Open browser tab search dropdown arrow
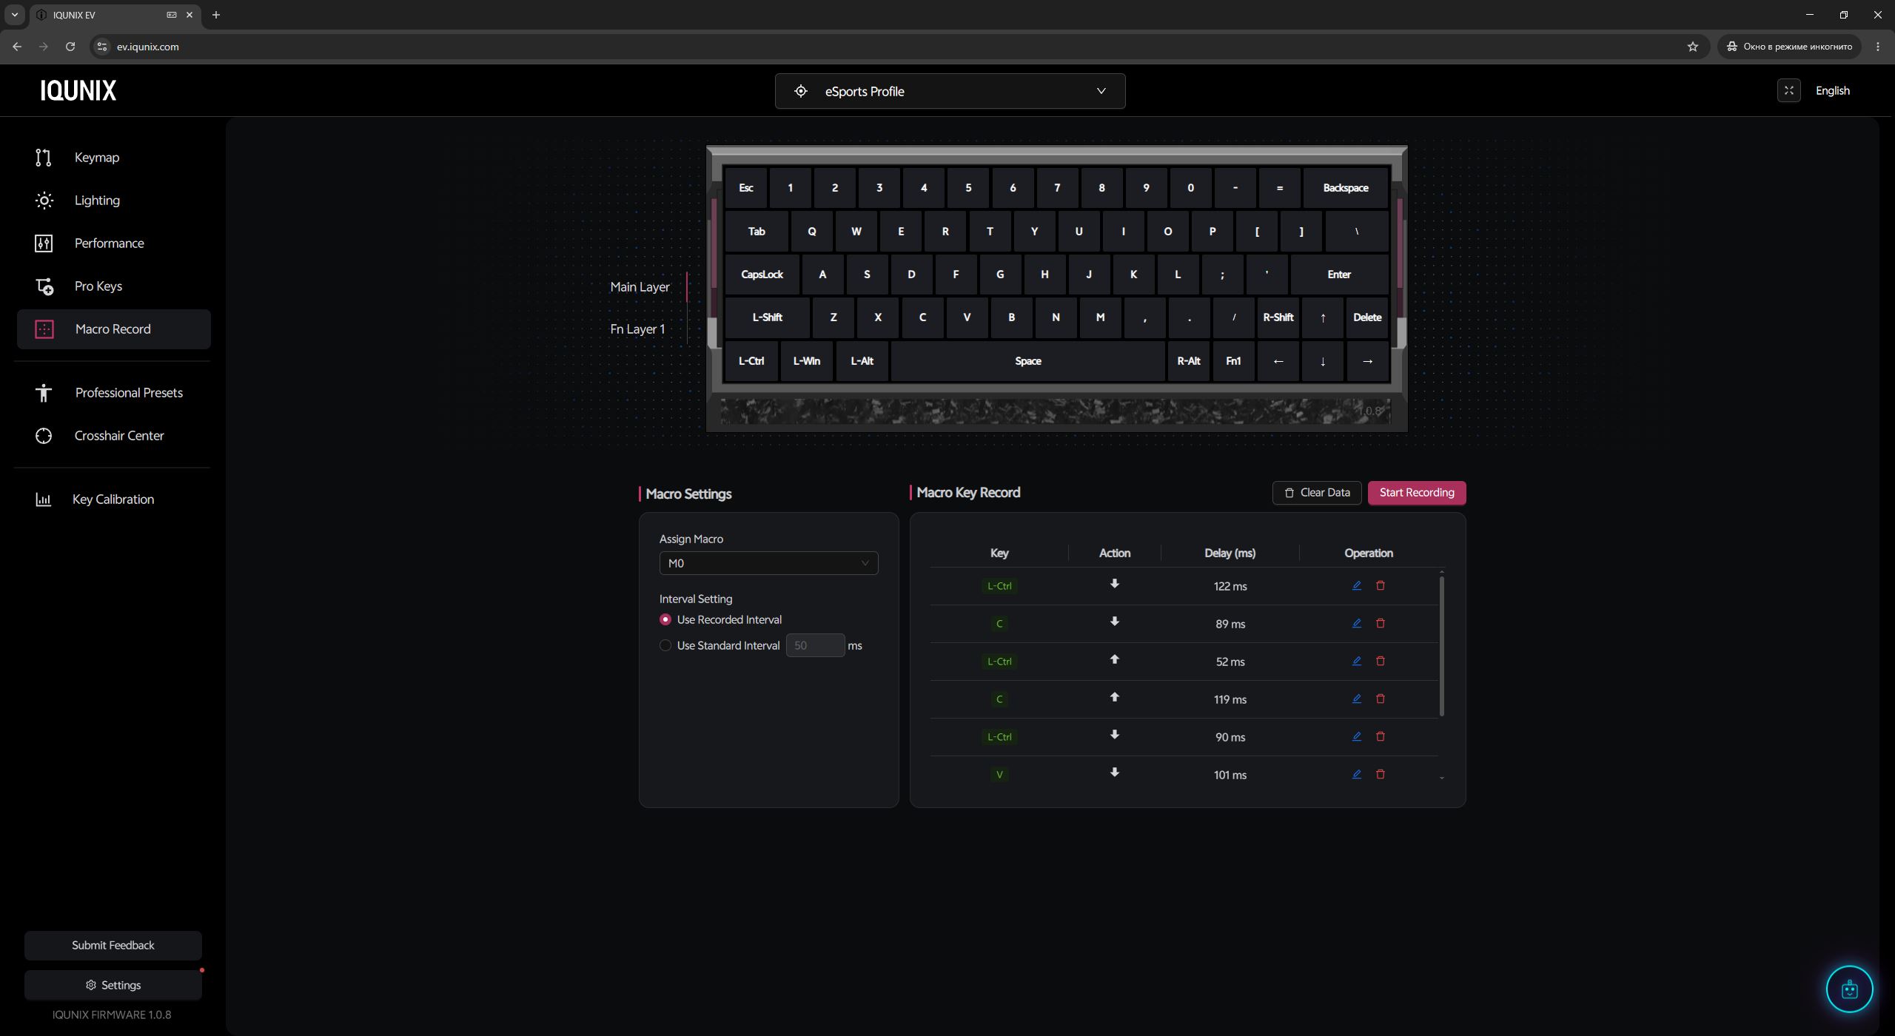This screenshot has height=1036, width=1895. (x=14, y=15)
